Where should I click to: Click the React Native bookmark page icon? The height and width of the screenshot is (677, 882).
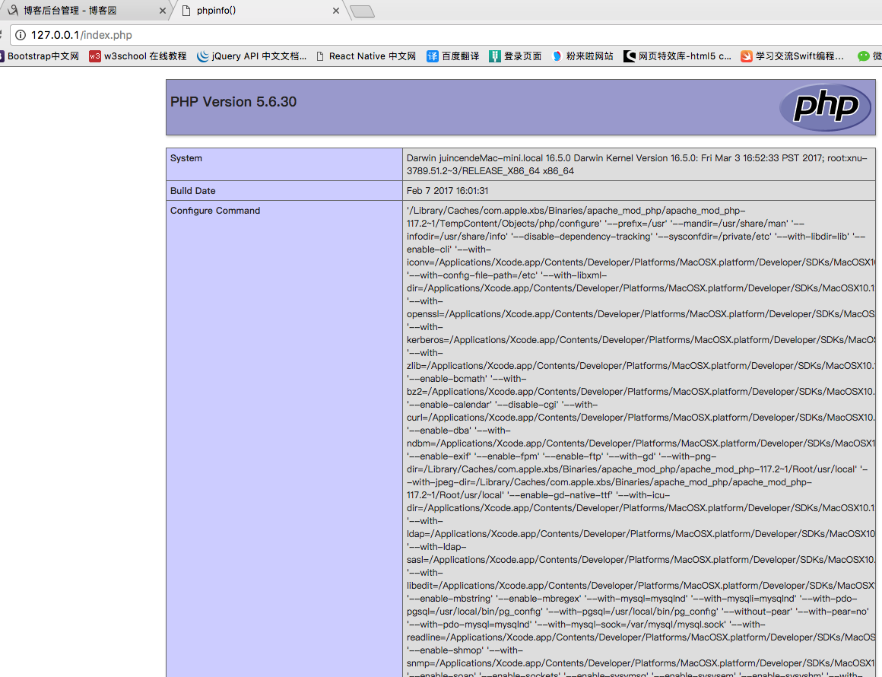coord(320,56)
